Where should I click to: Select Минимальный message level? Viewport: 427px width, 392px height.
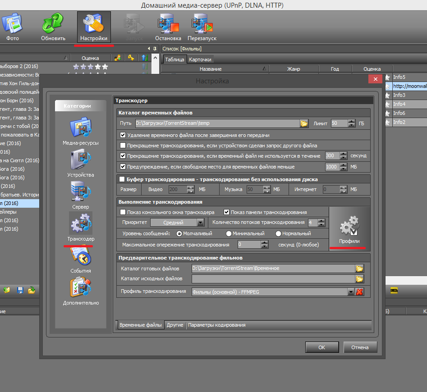(229, 234)
